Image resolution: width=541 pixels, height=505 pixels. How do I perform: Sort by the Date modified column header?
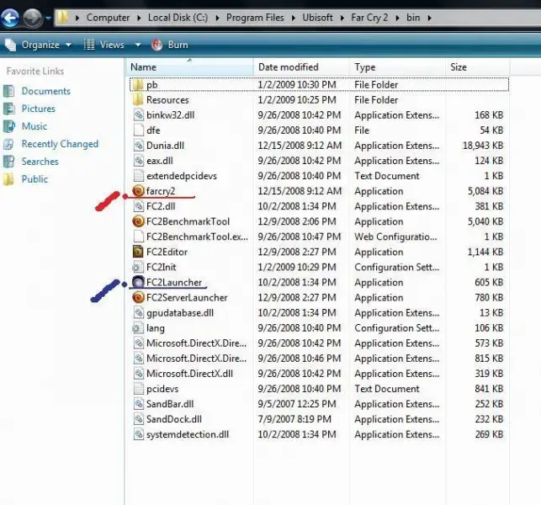tap(301, 67)
